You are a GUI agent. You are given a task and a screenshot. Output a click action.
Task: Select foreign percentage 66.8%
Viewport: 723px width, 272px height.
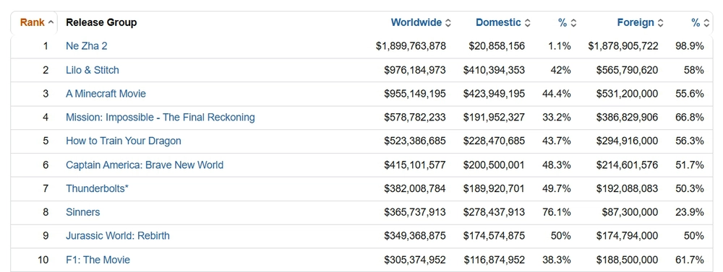pos(690,118)
